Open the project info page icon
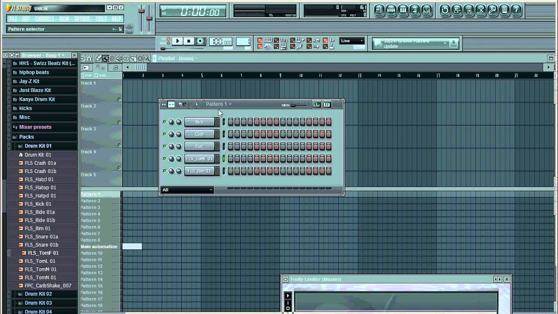This screenshot has height=314, width=558. (x=504, y=10)
